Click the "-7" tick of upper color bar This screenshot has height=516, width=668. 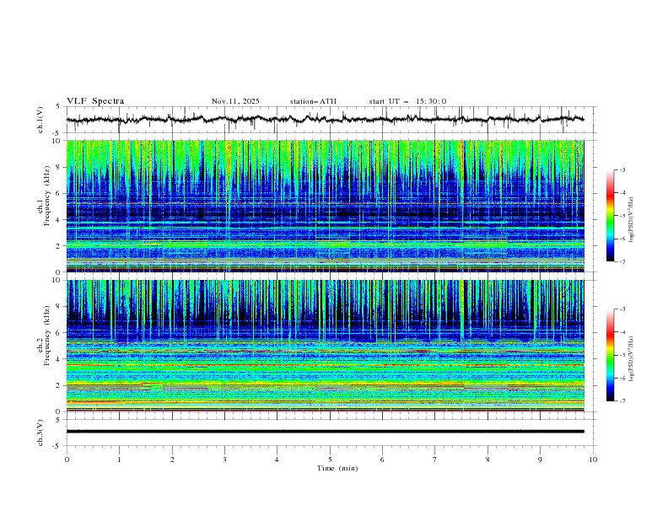click(622, 261)
